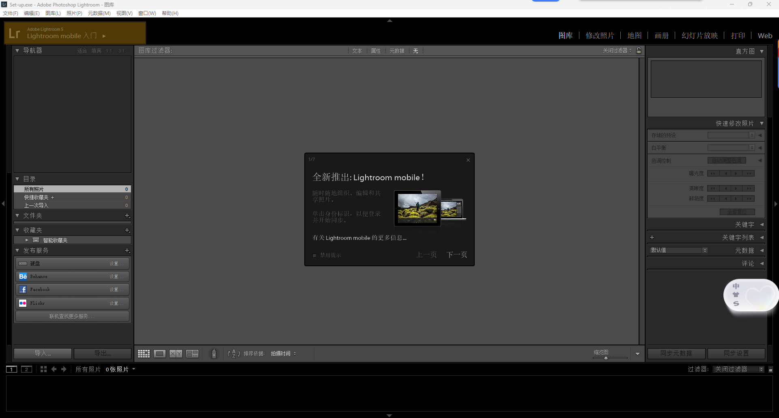Select the Grid view icon

pyautogui.click(x=143, y=353)
